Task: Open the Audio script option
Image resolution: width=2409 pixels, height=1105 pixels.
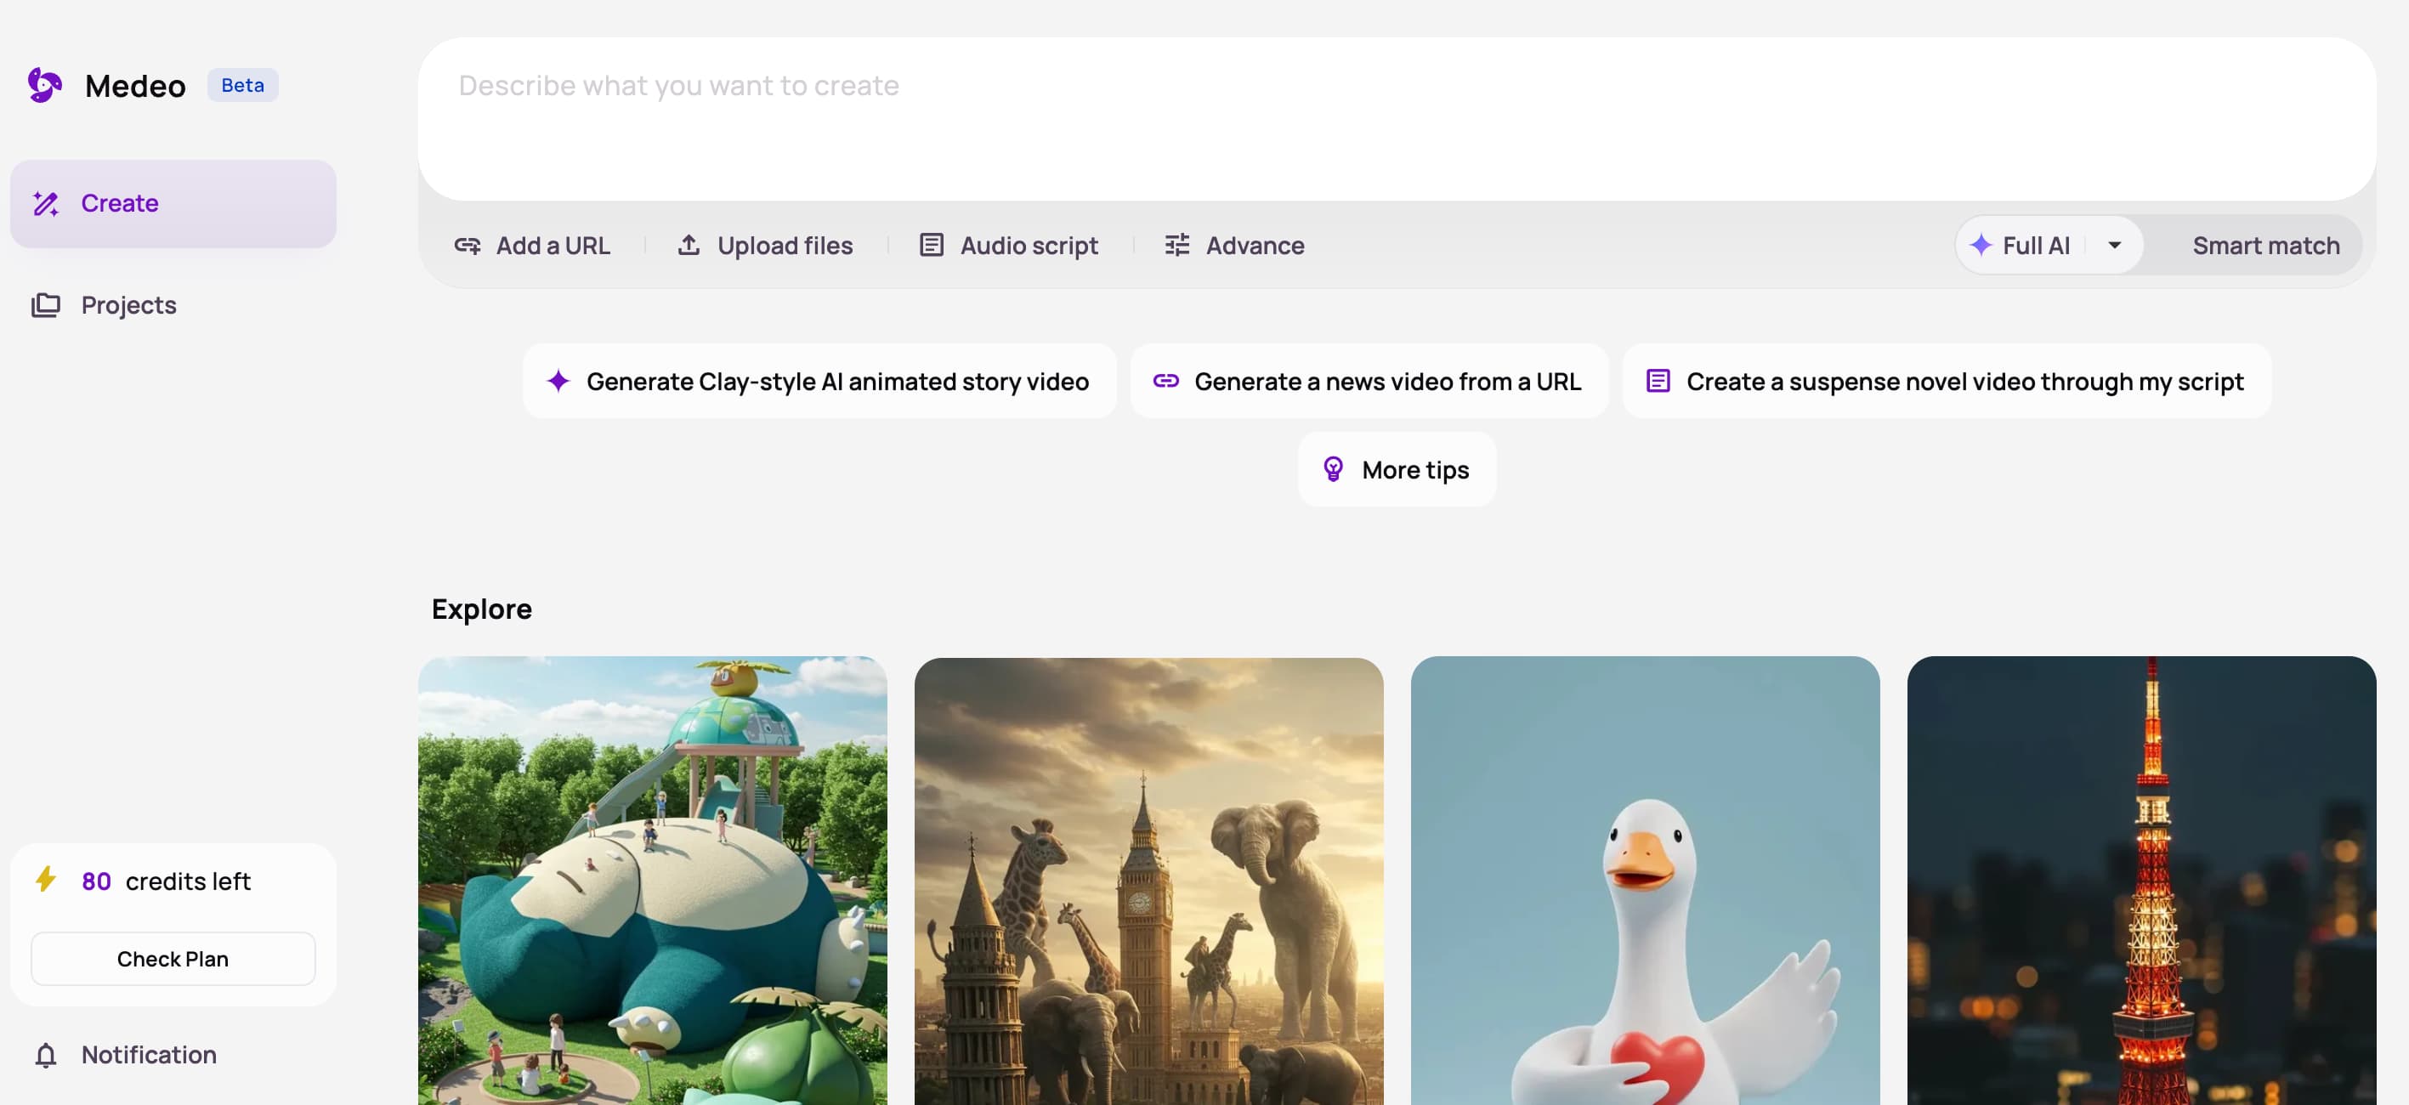Action: tap(1009, 246)
